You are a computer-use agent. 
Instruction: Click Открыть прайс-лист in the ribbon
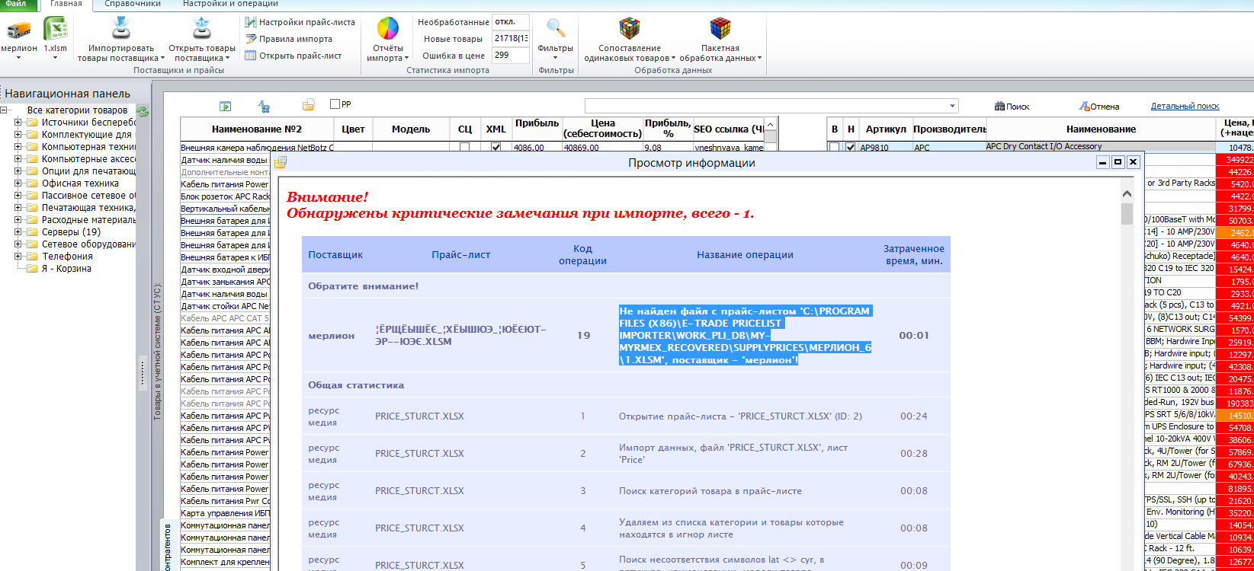coord(293,56)
